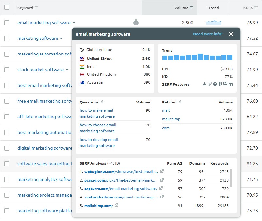This screenshot has width=262, height=221.
Task: Click the related keyword mailchimp
Action: (171, 119)
